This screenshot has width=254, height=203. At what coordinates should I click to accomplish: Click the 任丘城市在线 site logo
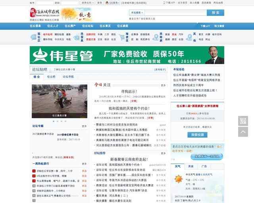45,13
